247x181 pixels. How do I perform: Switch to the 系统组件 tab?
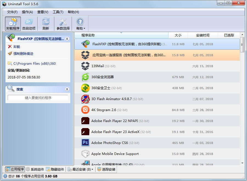pos(35,169)
